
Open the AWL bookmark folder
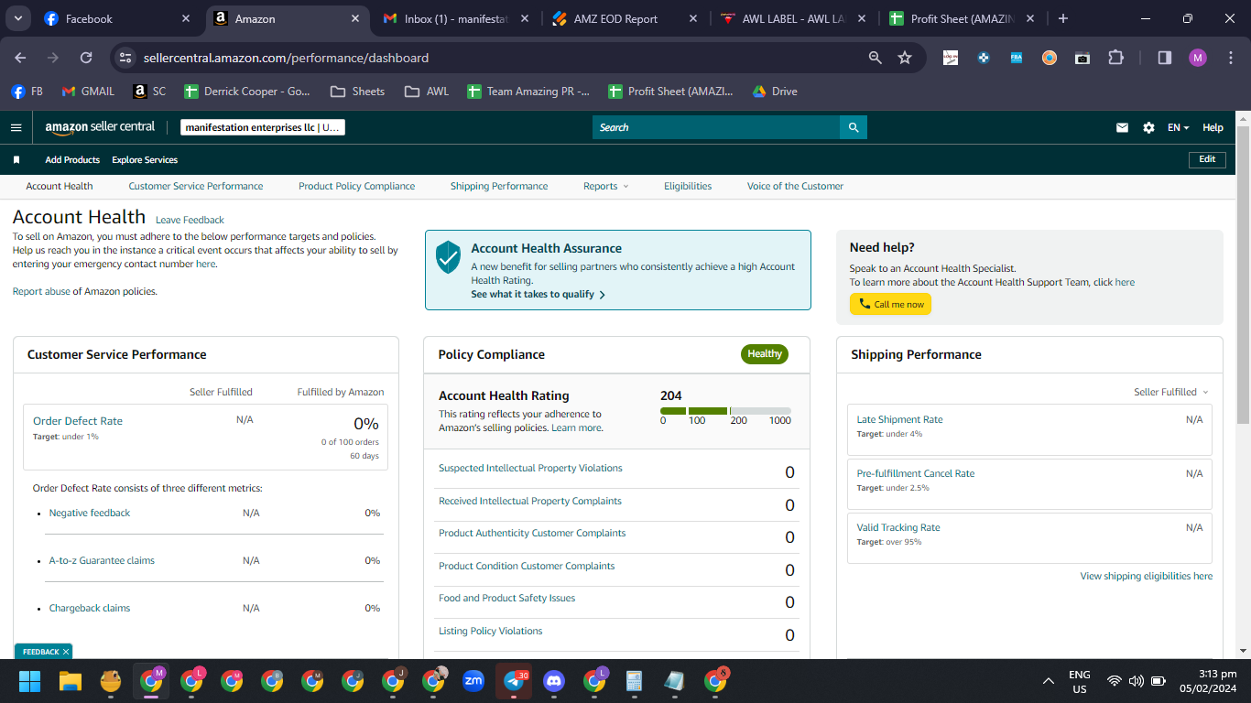[427, 92]
